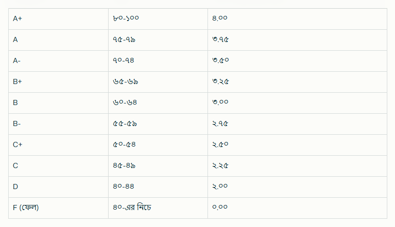Select the ৩.০০ grade point cell
The height and width of the screenshot is (227, 395).
220,102
